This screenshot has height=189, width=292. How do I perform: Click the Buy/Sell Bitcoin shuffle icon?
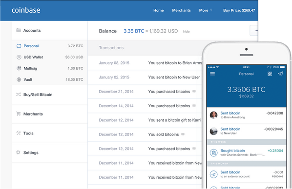[x=19, y=94]
